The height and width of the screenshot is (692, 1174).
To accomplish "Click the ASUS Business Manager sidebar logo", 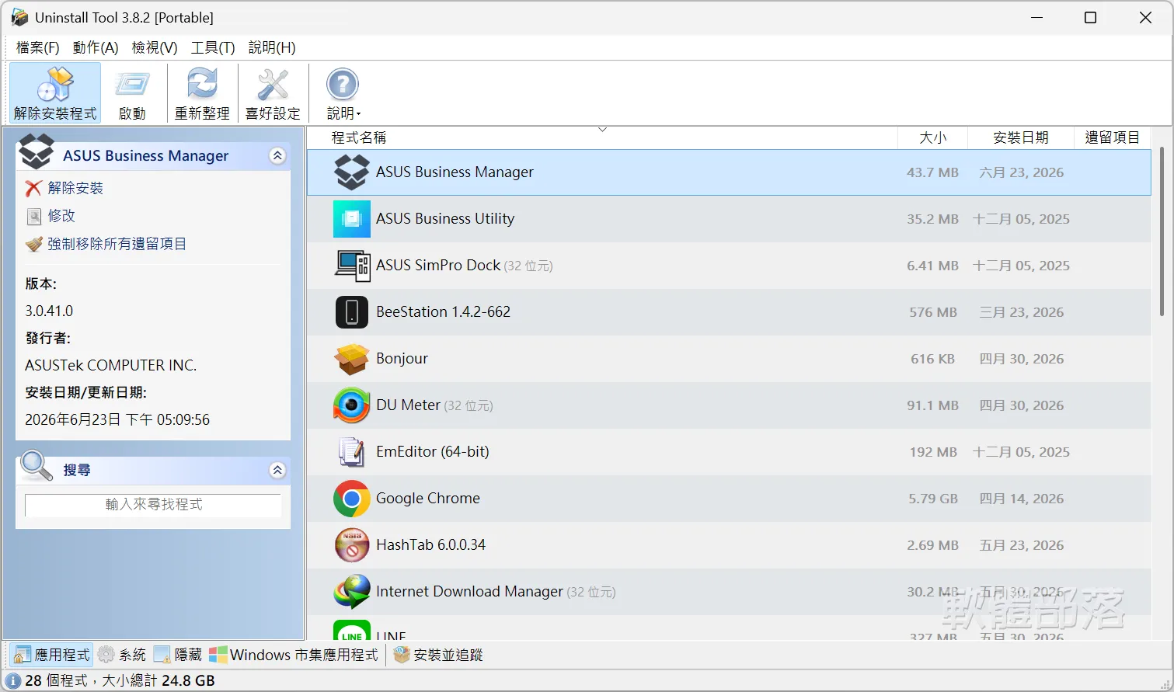I will coord(37,151).
